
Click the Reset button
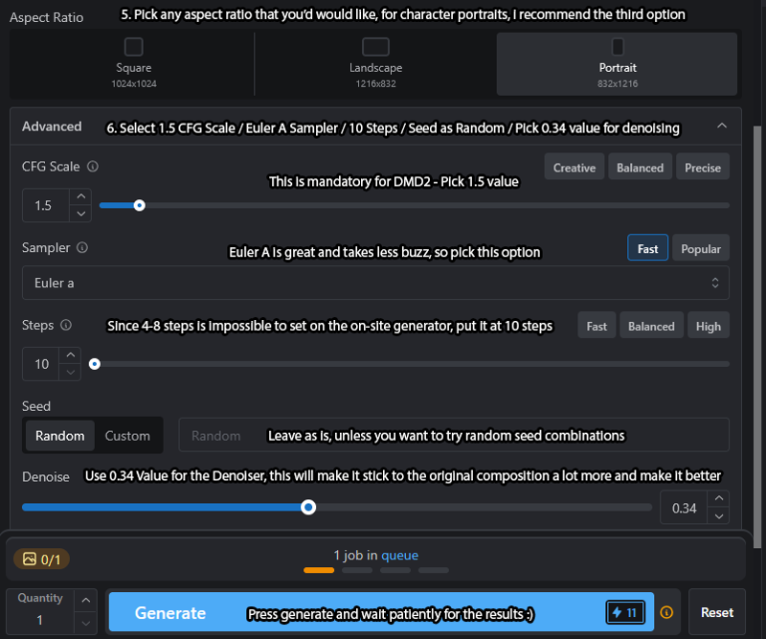(716, 612)
